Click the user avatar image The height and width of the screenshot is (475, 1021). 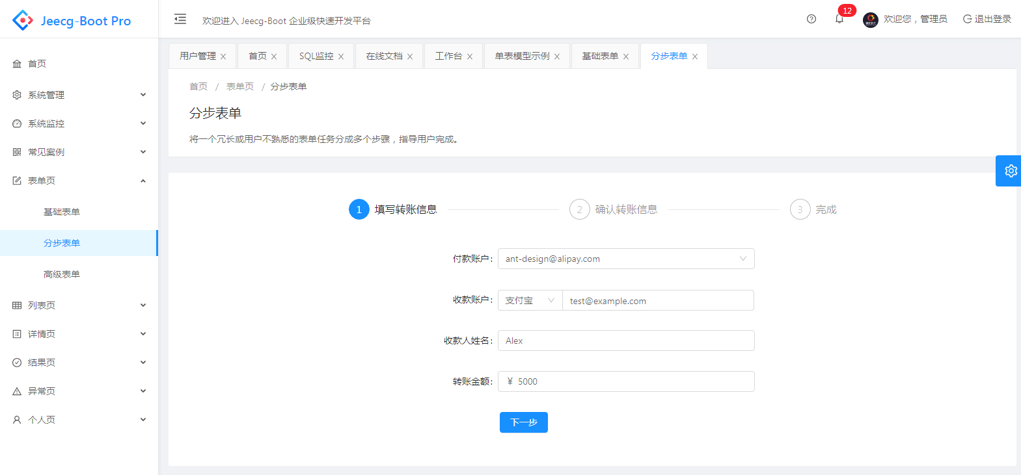[871, 20]
